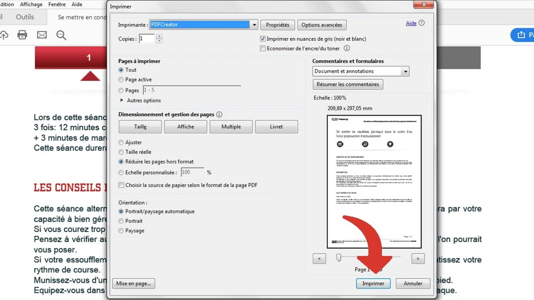This screenshot has height=300, width=534.
Task: Switch to the Outils tab
Action: (25, 17)
